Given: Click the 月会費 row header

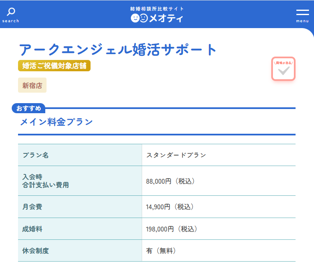Looking at the screenshot, I should click(80, 207).
